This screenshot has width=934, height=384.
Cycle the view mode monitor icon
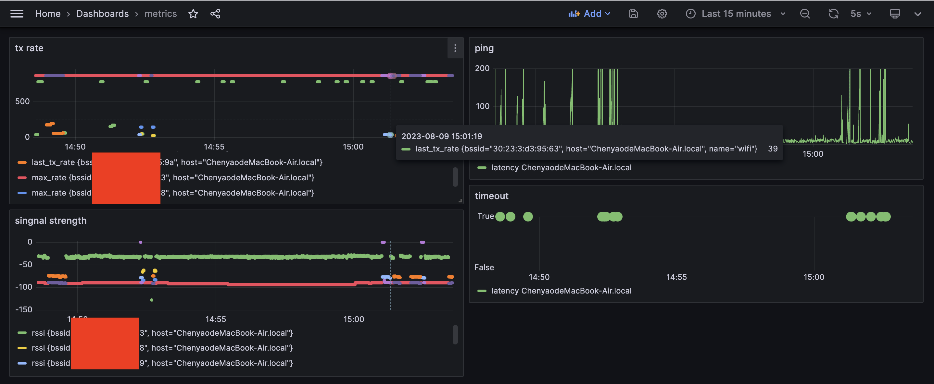coord(895,14)
